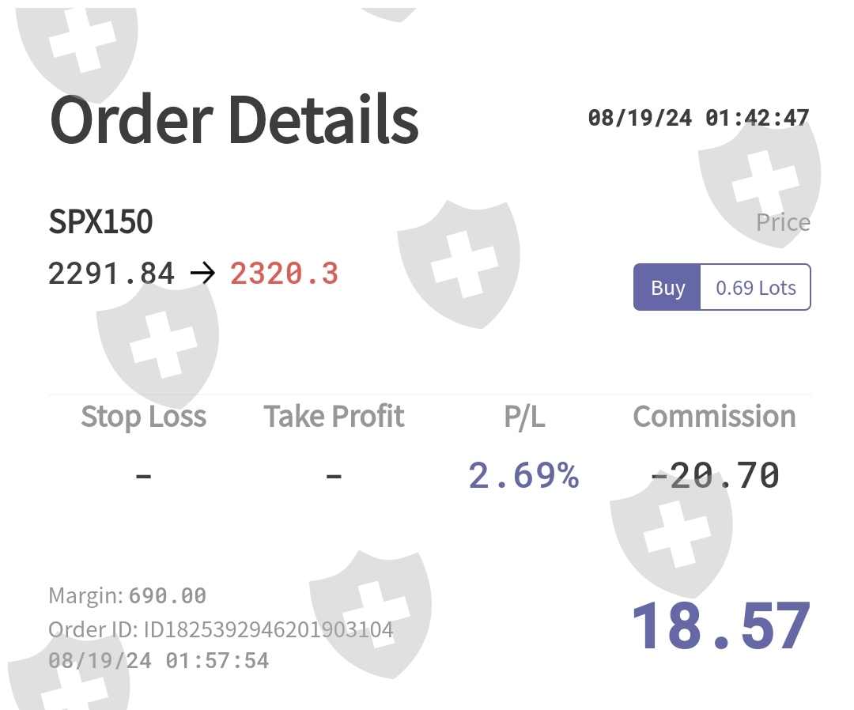Click the closing timestamp 01:57:54
Image resolution: width=854 pixels, height=710 pixels.
coord(159,660)
